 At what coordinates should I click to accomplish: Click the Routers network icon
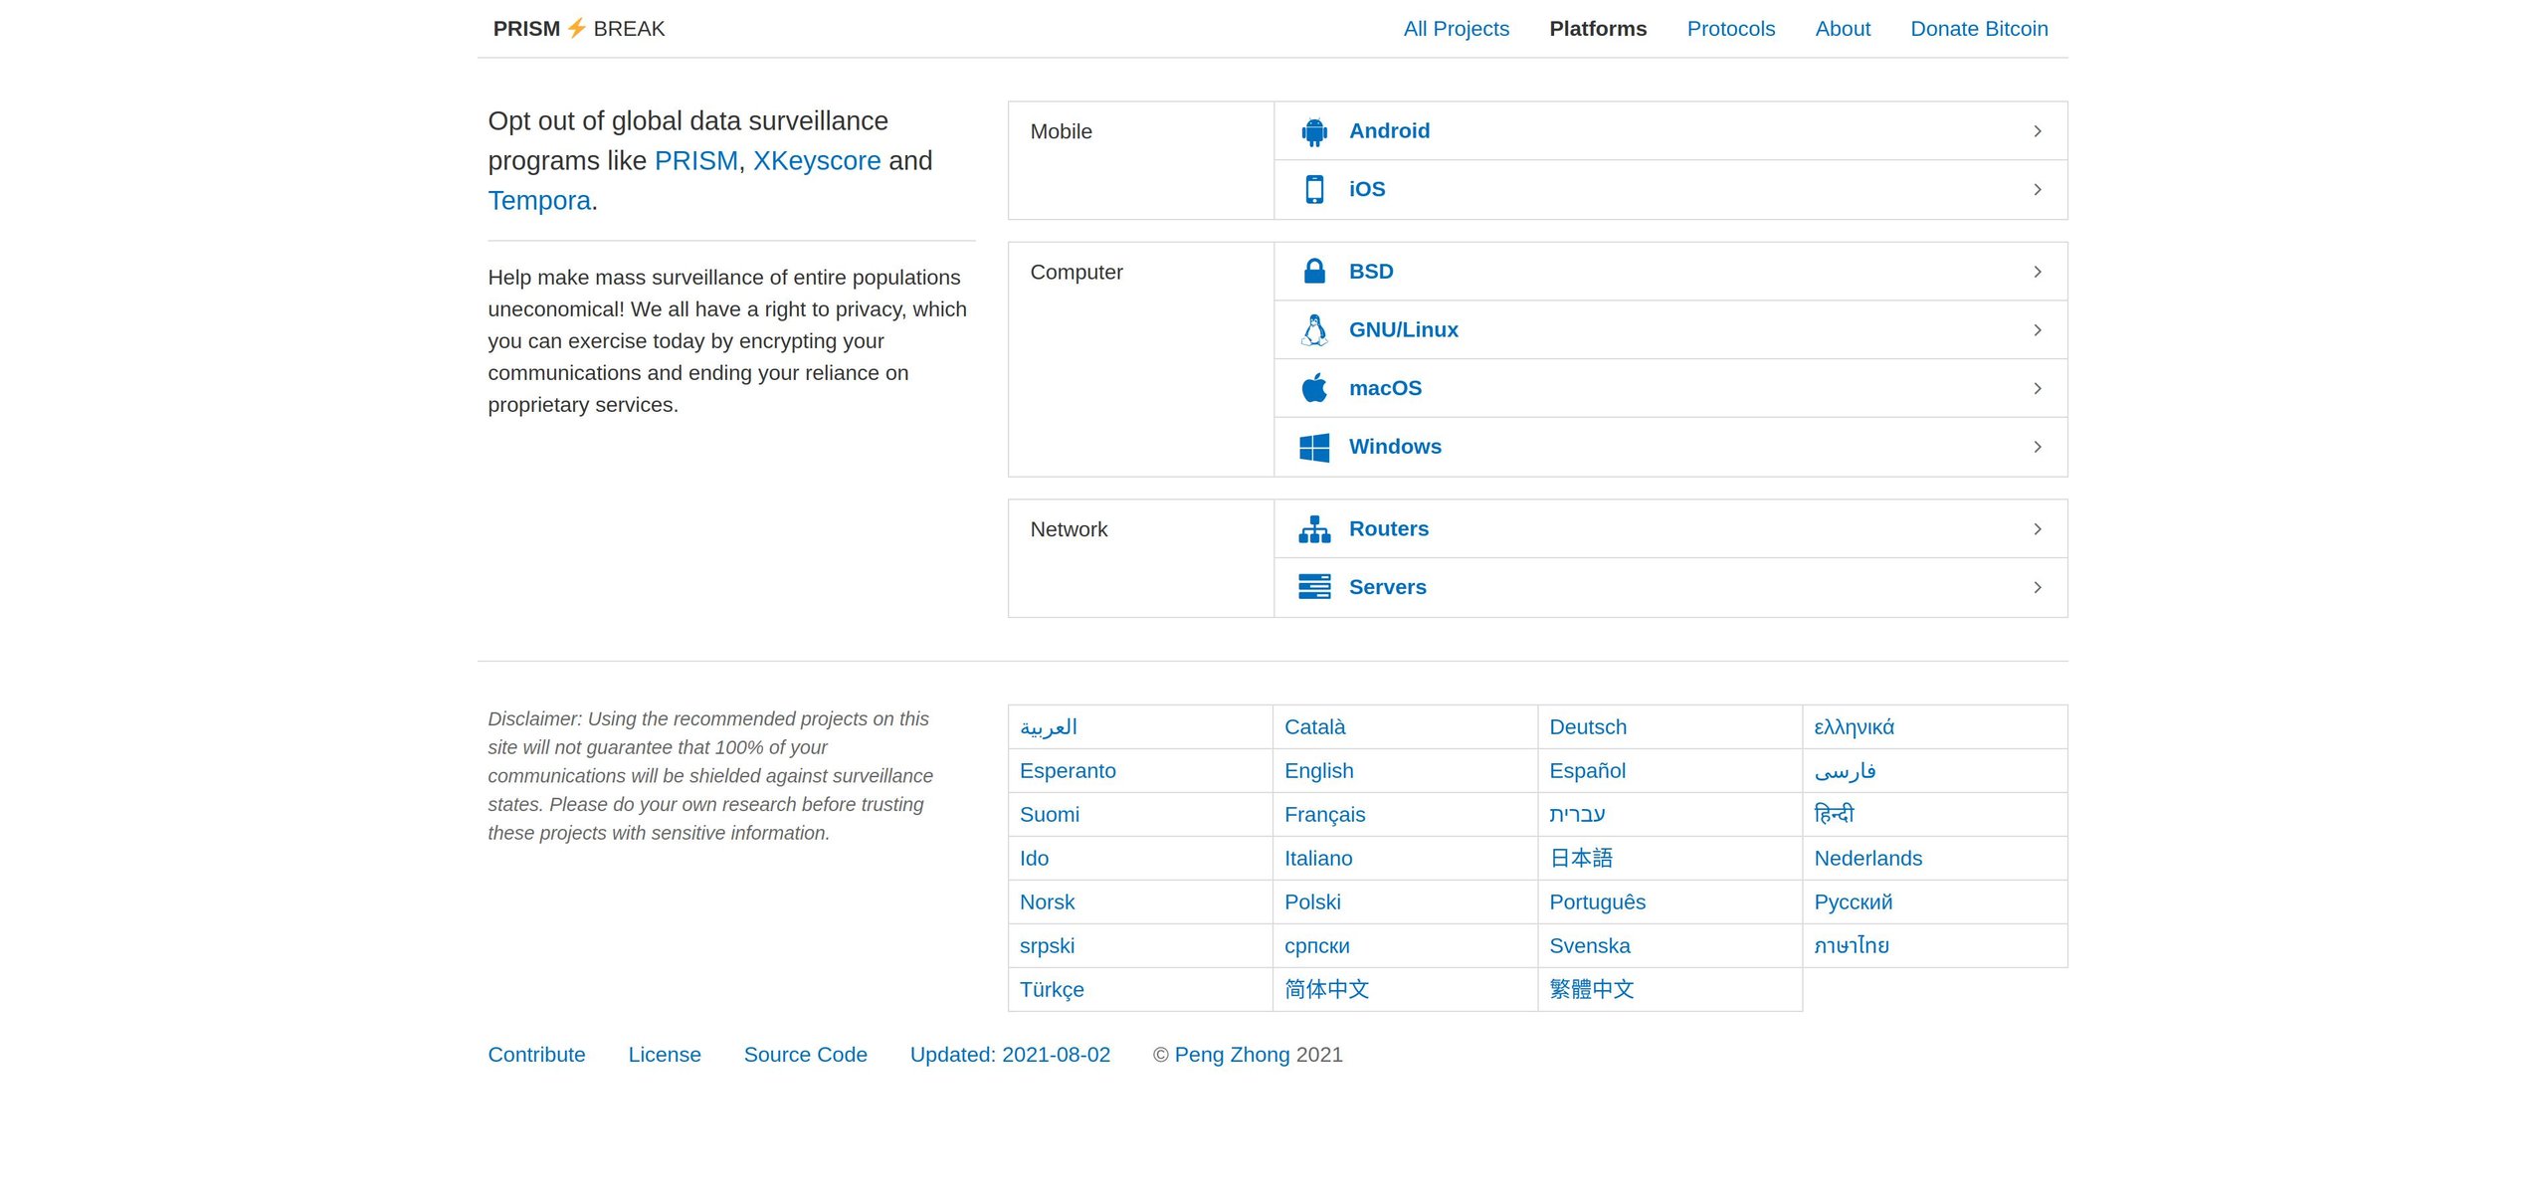[x=1313, y=529]
